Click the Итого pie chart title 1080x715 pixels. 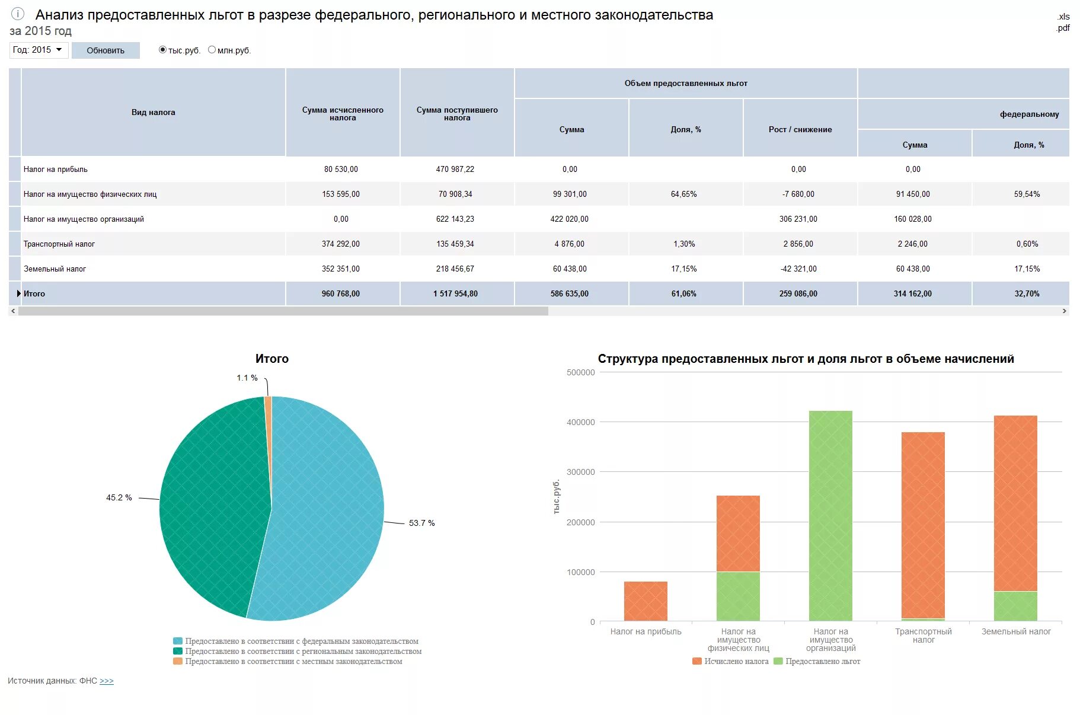(x=272, y=359)
